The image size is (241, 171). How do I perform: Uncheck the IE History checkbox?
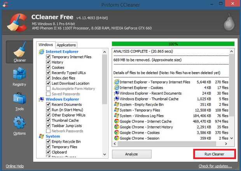coord(48,62)
